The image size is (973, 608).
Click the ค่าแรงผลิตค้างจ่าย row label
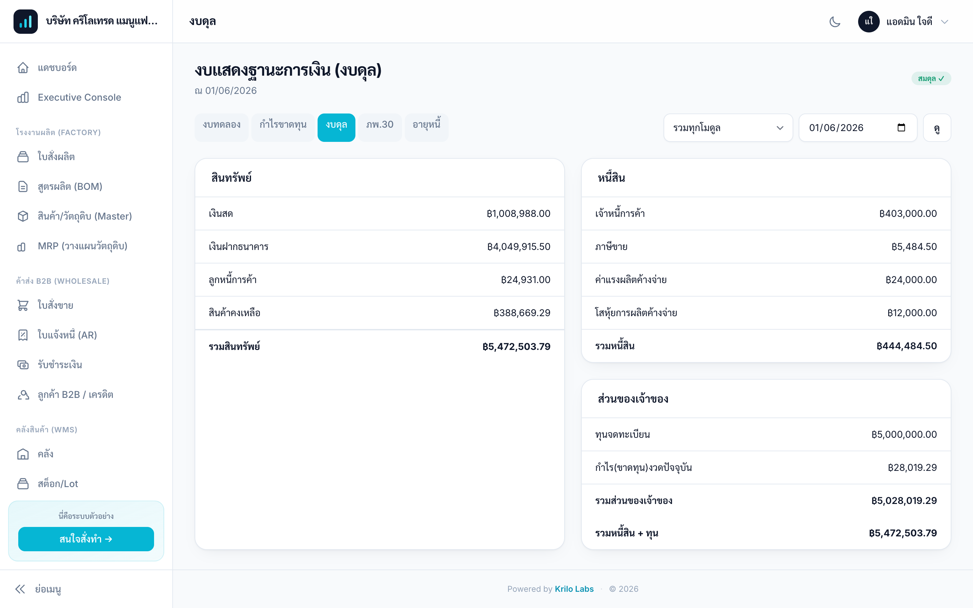coord(631,279)
